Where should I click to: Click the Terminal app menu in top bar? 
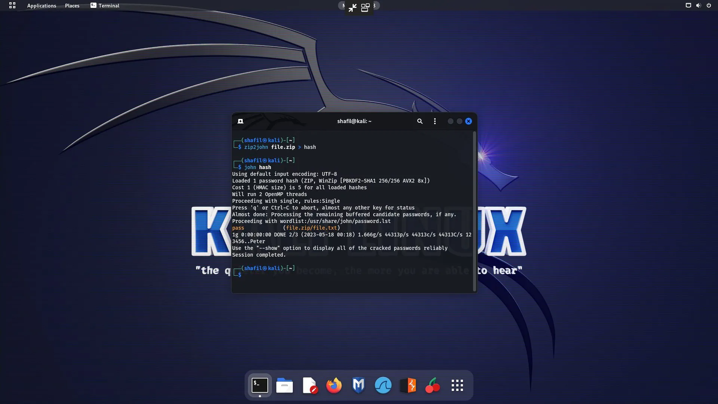[105, 6]
